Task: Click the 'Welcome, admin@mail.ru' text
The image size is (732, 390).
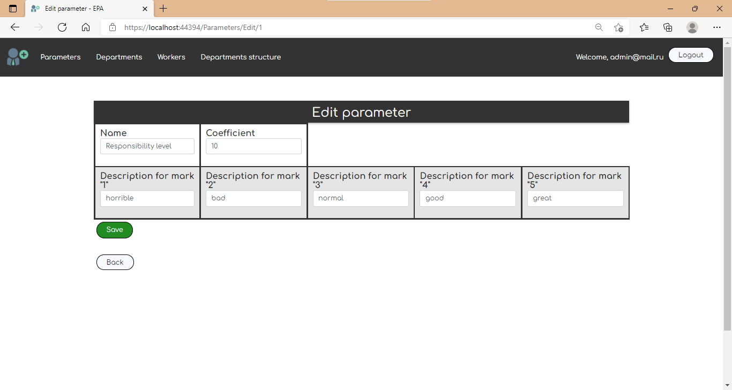Action: [619, 57]
